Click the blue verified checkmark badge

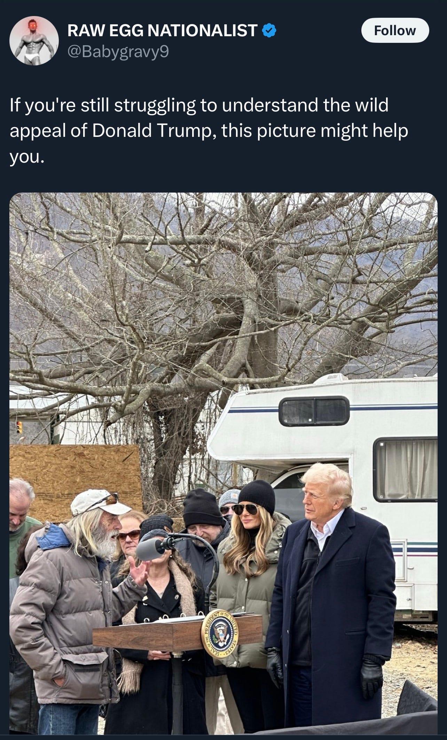269,31
